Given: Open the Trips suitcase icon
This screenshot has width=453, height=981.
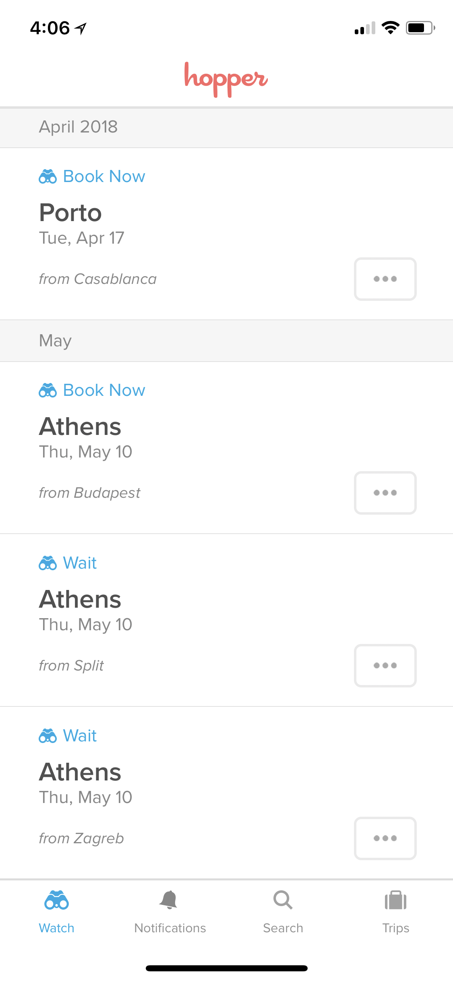Looking at the screenshot, I should click(396, 900).
